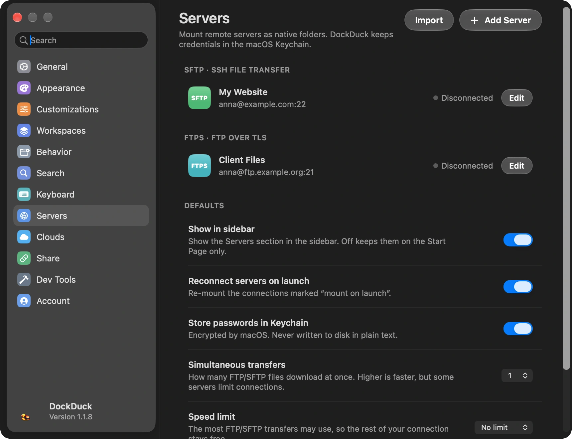Click Disconnected status of My Website
Image resolution: width=572 pixels, height=439 pixels.
point(463,98)
